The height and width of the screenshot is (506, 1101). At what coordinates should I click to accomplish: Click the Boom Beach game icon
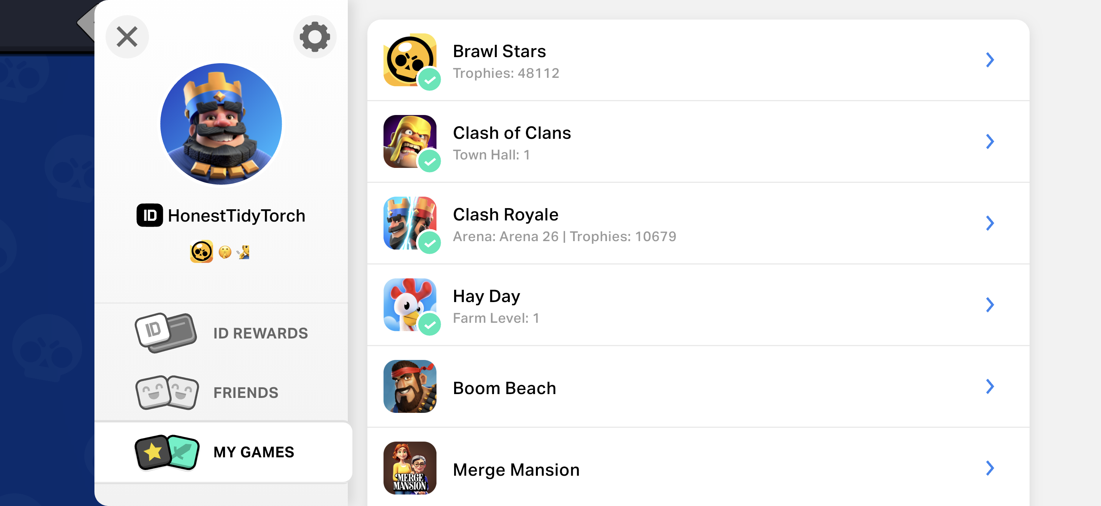tap(410, 386)
